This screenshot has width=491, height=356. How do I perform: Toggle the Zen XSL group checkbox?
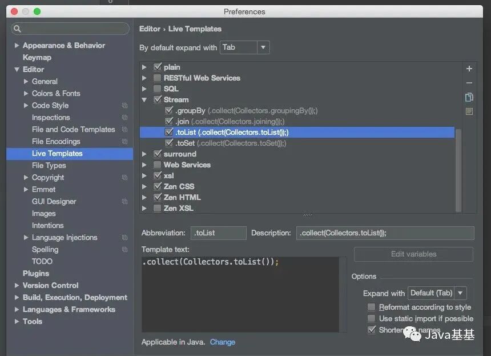157,208
